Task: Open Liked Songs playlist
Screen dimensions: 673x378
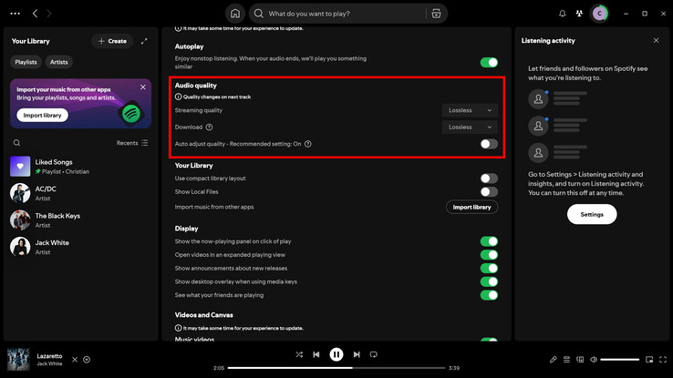Action: point(80,167)
